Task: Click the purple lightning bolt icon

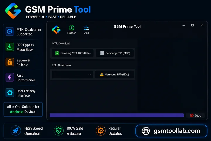Action: (10, 77)
